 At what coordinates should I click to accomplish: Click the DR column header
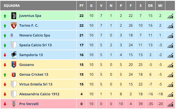tap(150, 6)
